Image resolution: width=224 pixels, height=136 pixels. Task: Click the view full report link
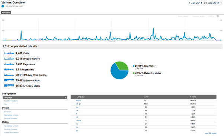click(x=211, y=133)
